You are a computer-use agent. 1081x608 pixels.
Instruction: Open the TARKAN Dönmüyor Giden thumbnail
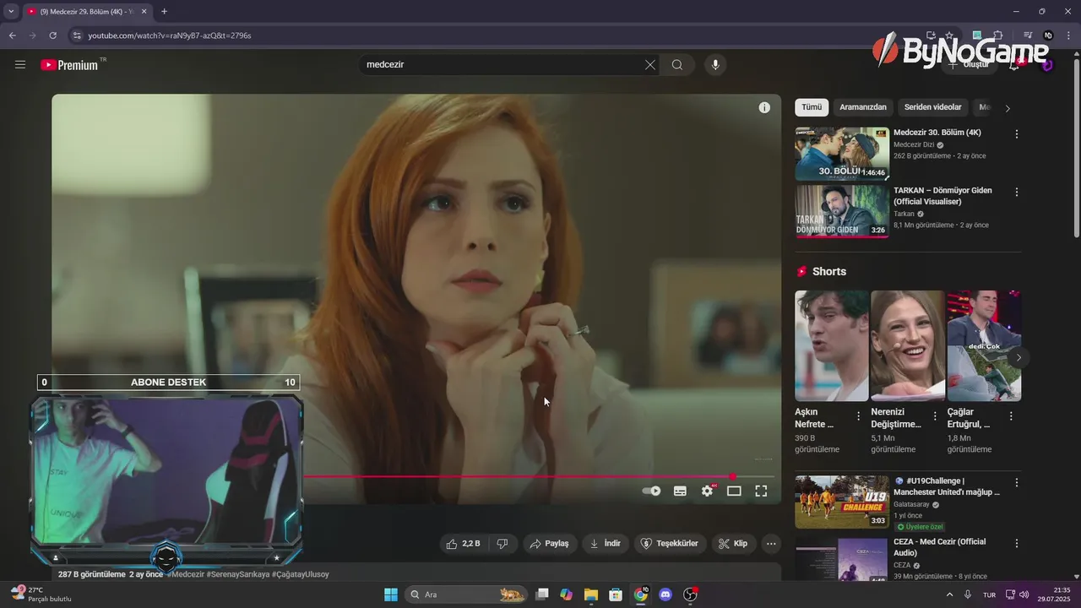[x=842, y=211]
